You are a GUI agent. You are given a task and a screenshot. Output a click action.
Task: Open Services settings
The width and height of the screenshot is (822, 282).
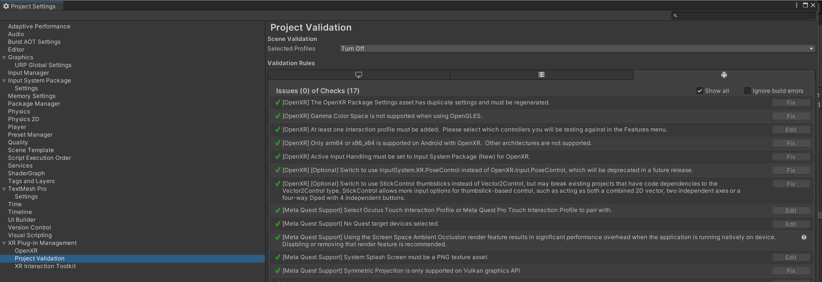tap(20, 166)
